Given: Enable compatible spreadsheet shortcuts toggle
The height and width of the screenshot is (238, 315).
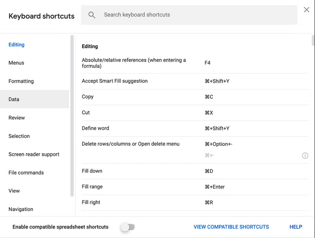Looking at the screenshot, I should [x=128, y=227].
